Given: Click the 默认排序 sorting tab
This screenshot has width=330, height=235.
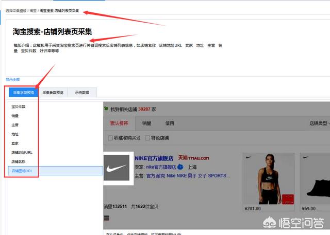Looking at the screenshot, I should [x=119, y=123].
